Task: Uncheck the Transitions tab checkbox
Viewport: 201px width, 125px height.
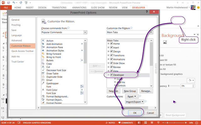Action: [x=111, y=55]
